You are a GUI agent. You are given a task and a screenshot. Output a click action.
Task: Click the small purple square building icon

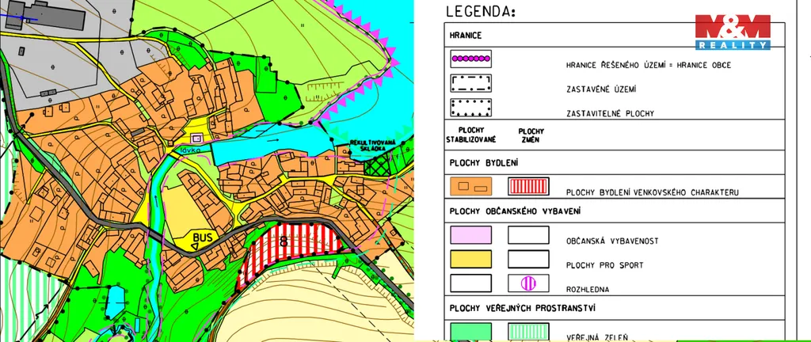point(197,138)
